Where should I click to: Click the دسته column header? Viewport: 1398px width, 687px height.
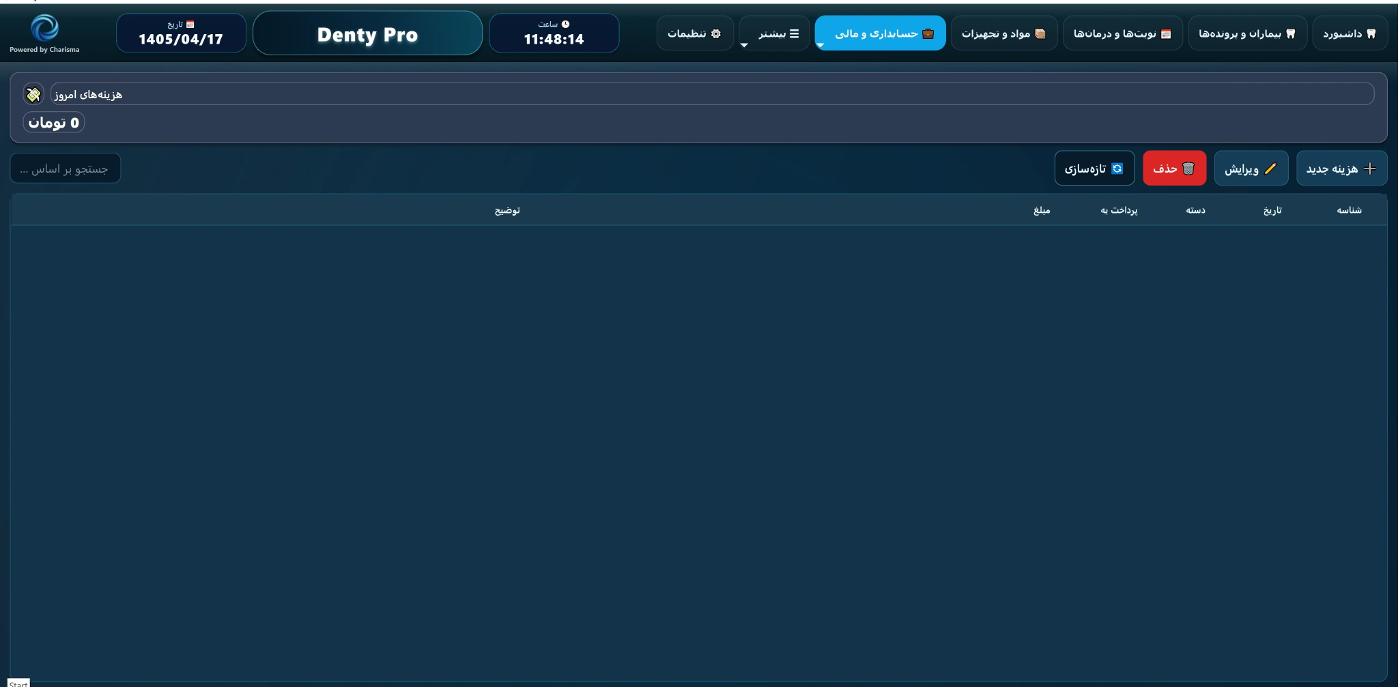(x=1195, y=210)
